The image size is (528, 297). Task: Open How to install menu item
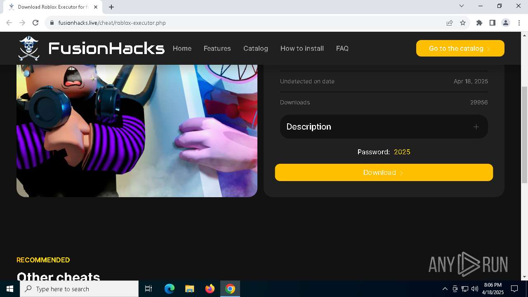(x=302, y=48)
